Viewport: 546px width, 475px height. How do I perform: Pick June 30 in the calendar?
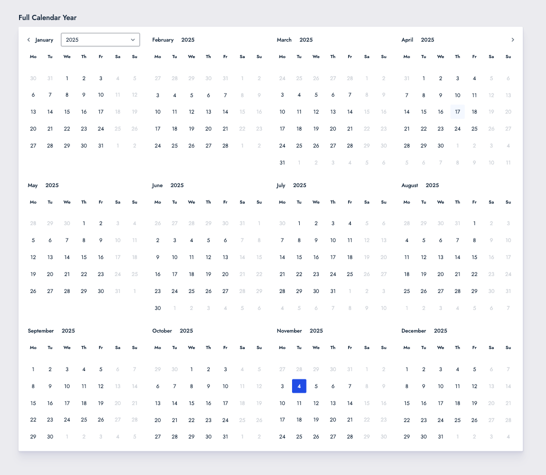158,308
